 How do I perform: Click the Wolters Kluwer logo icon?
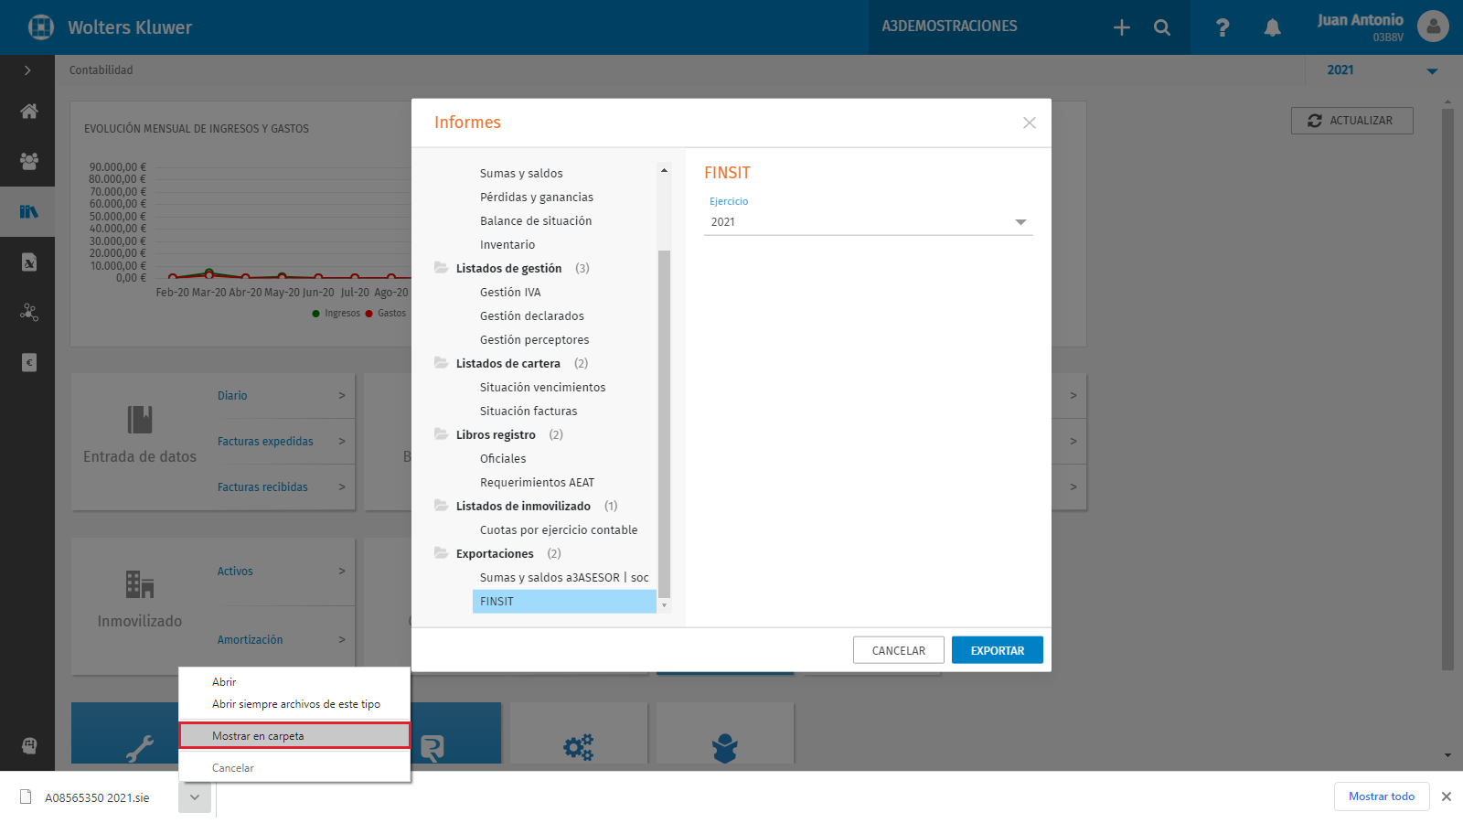[41, 27]
